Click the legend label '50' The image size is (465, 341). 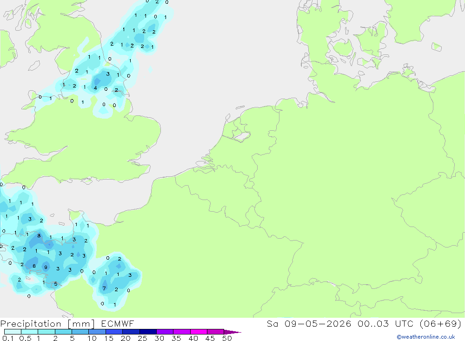pos(227,338)
